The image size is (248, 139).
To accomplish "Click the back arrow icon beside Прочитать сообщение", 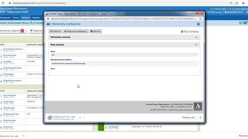I will (x=48, y=24).
